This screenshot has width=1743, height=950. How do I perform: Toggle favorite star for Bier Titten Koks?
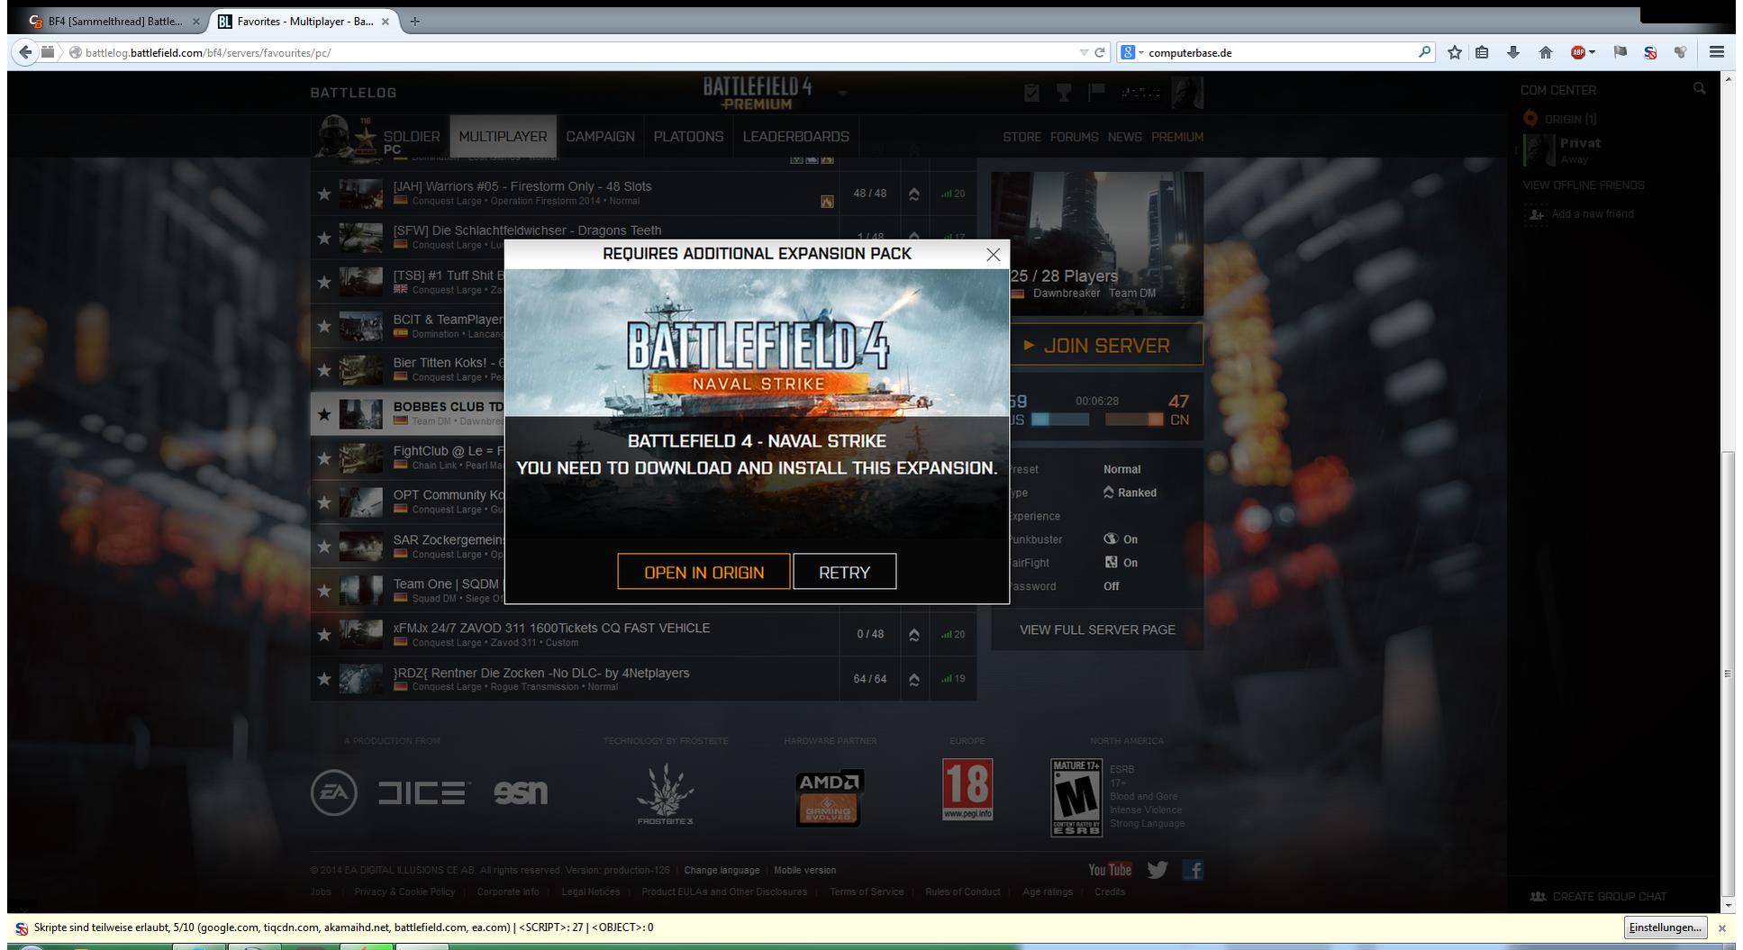tap(324, 370)
